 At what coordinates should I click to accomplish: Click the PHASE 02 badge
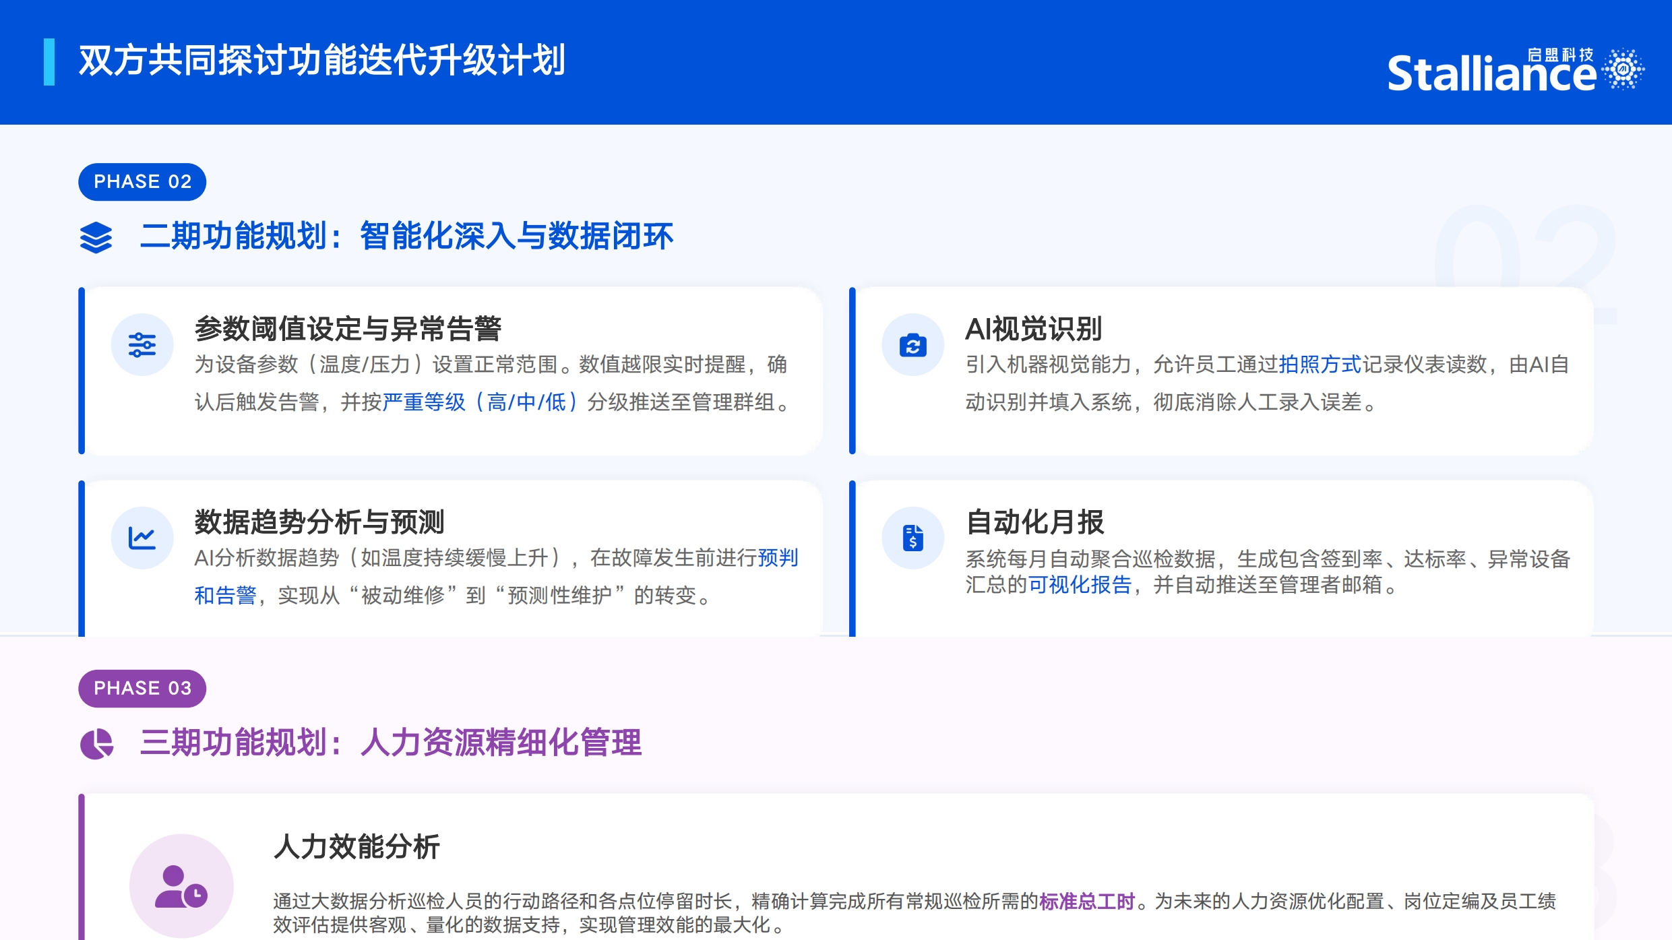pos(142,182)
